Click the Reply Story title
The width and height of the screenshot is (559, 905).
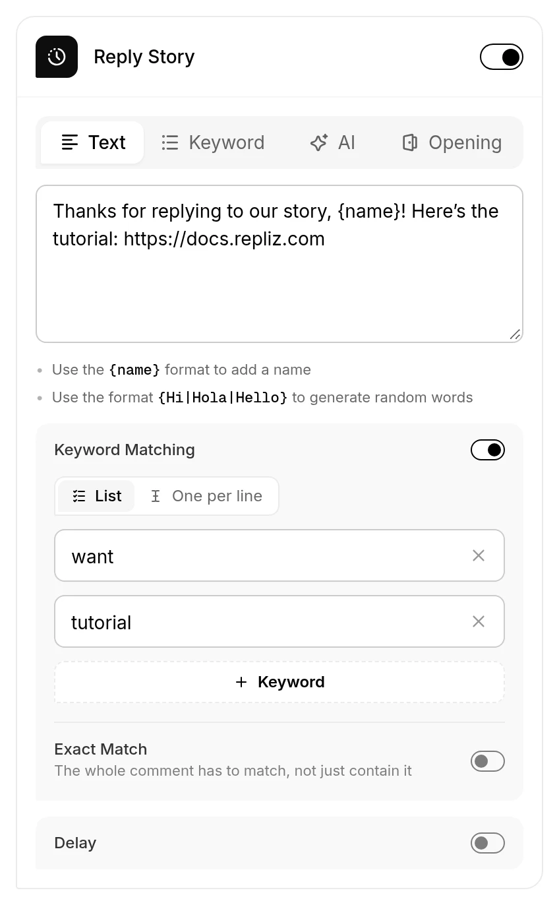[x=144, y=57]
